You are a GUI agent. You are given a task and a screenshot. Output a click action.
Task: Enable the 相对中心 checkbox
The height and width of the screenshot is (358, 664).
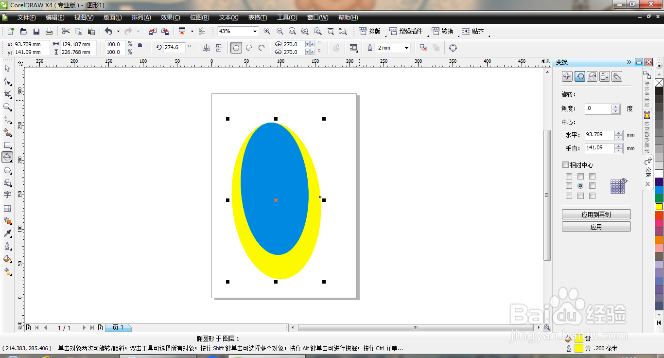coord(565,165)
